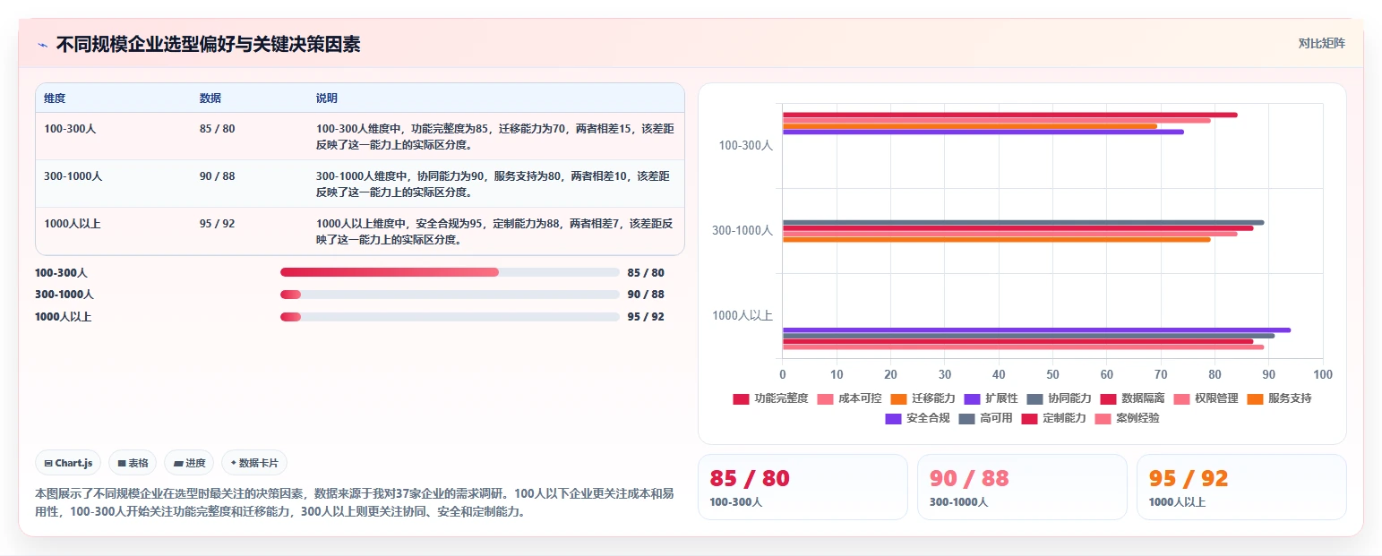
Task: Click the 1000人以上 chart axis label
Action: [x=743, y=315]
